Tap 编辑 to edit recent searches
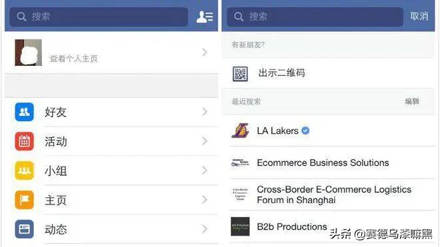The height and width of the screenshot is (247, 440). [412, 101]
